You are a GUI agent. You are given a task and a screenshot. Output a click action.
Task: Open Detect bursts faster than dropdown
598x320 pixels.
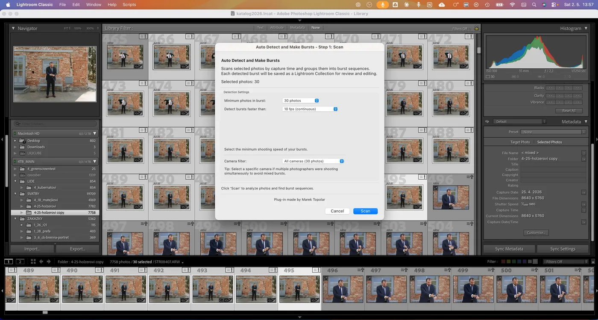pyautogui.click(x=310, y=109)
